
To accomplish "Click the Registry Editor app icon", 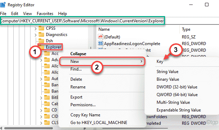I will click(x=3, y=5).
